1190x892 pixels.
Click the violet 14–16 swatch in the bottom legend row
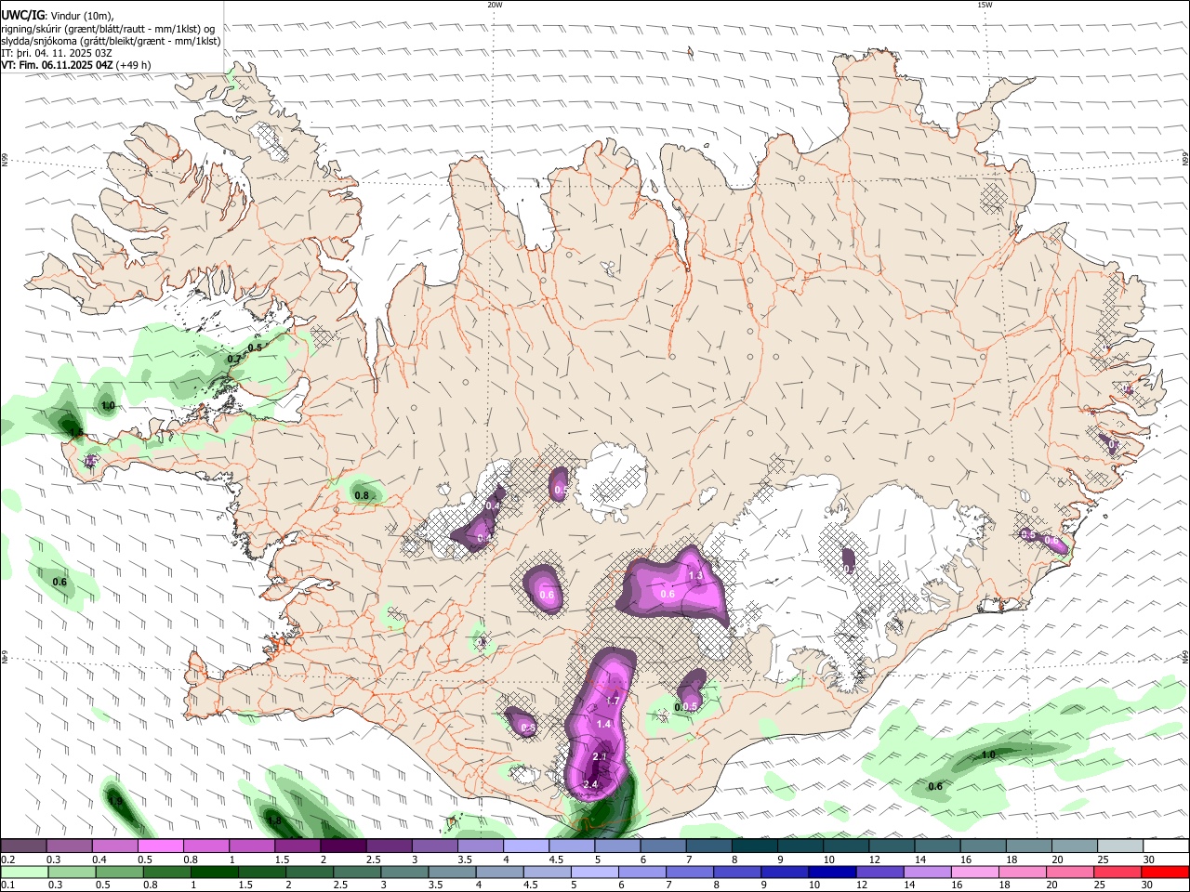[928, 872]
